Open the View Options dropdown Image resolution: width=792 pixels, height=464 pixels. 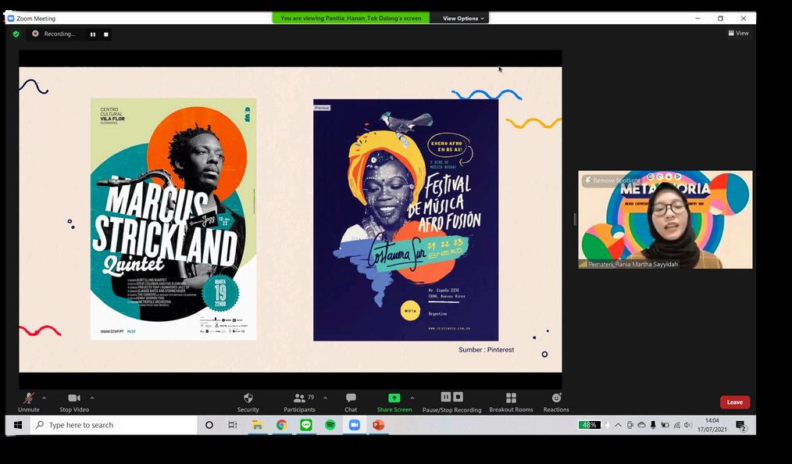coord(463,18)
